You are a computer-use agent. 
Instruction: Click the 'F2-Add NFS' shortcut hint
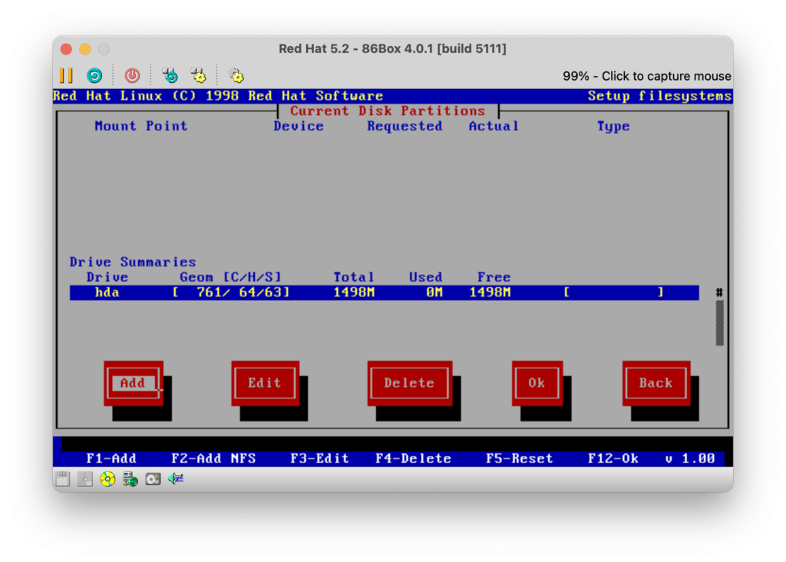(x=213, y=458)
